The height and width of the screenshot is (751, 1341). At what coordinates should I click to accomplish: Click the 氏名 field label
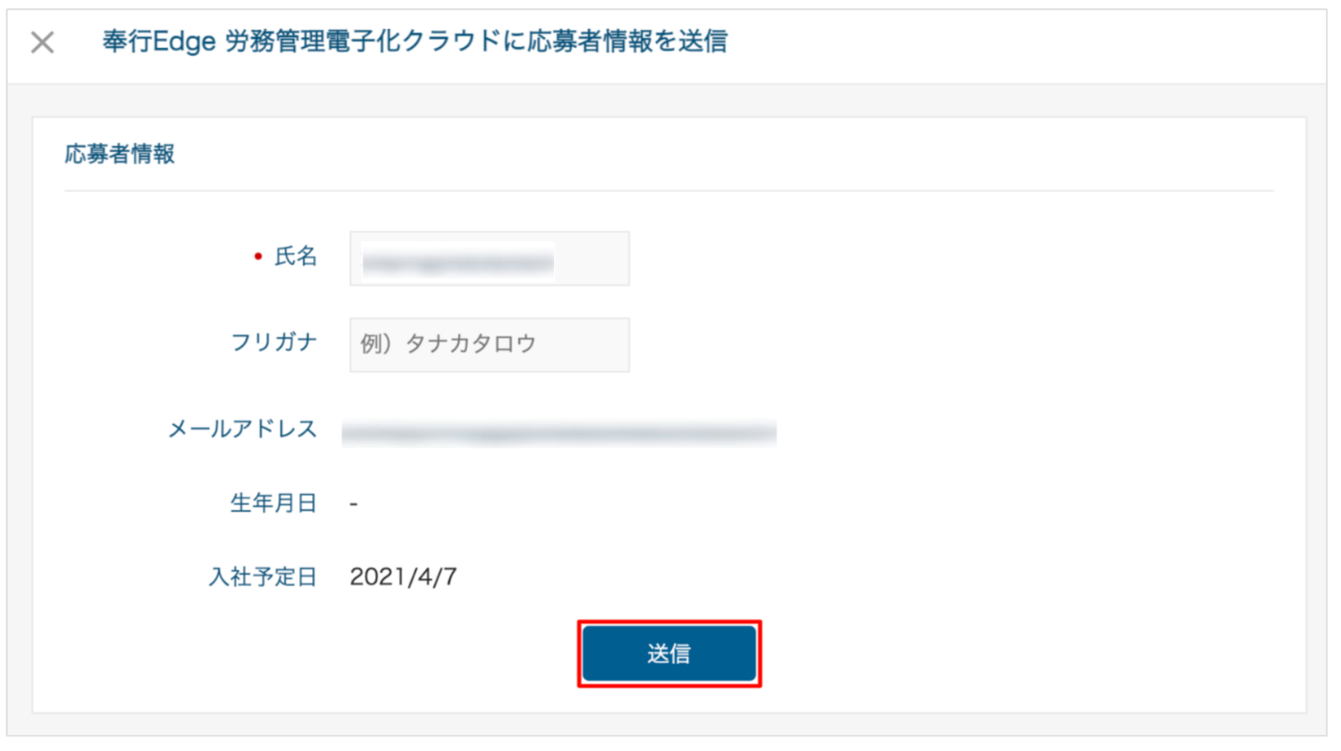(x=295, y=256)
